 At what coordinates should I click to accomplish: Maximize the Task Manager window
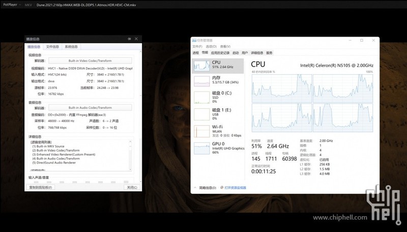coord(362,40)
